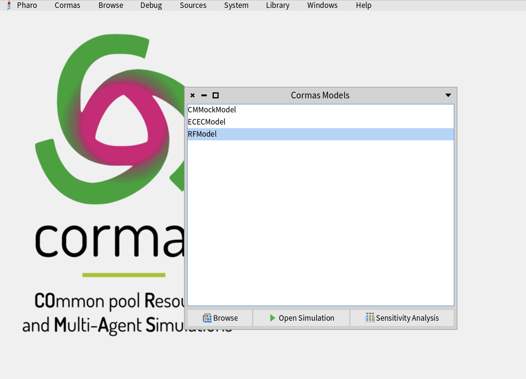
Task: Maximize the Cormas Models window
Action: point(216,95)
